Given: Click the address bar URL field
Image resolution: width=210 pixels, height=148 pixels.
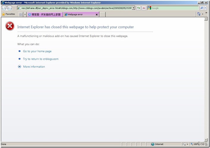Looking at the screenshot, I should click(x=76, y=8).
